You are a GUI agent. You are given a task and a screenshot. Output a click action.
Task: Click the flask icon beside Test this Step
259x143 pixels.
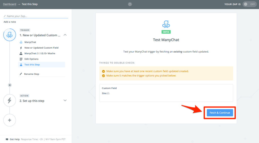(21, 65)
